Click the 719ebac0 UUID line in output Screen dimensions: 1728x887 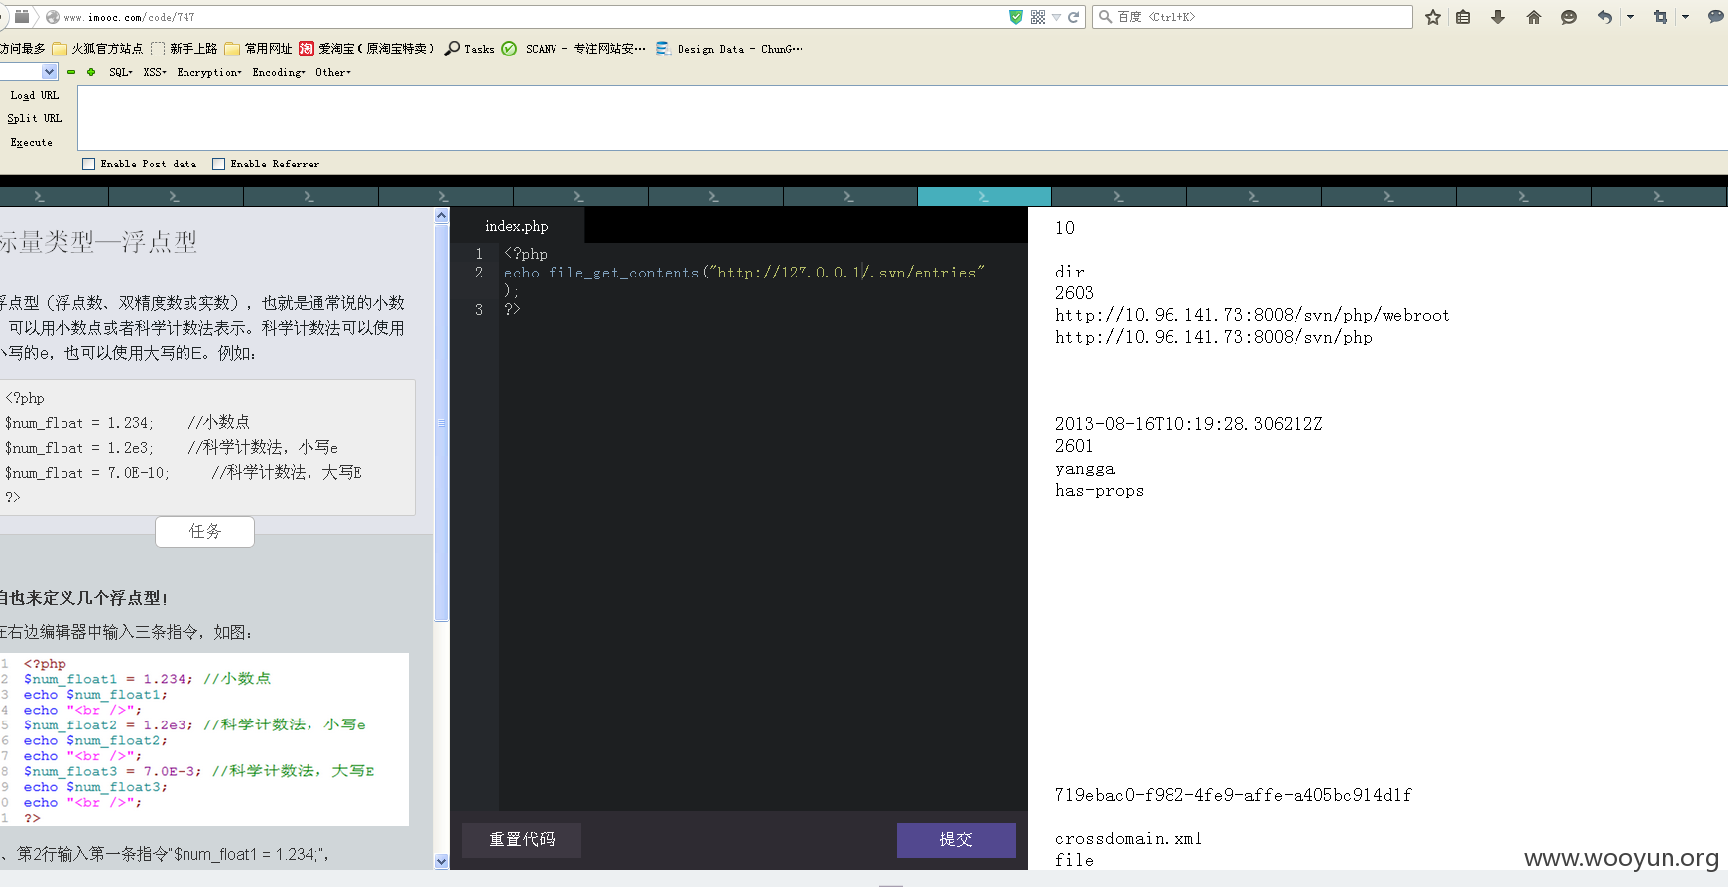click(1233, 795)
